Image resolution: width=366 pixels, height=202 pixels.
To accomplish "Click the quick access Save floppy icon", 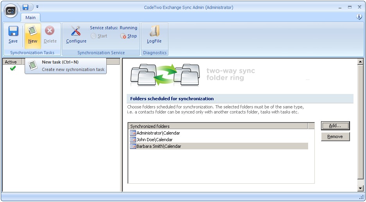I will (x=25, y=7).
